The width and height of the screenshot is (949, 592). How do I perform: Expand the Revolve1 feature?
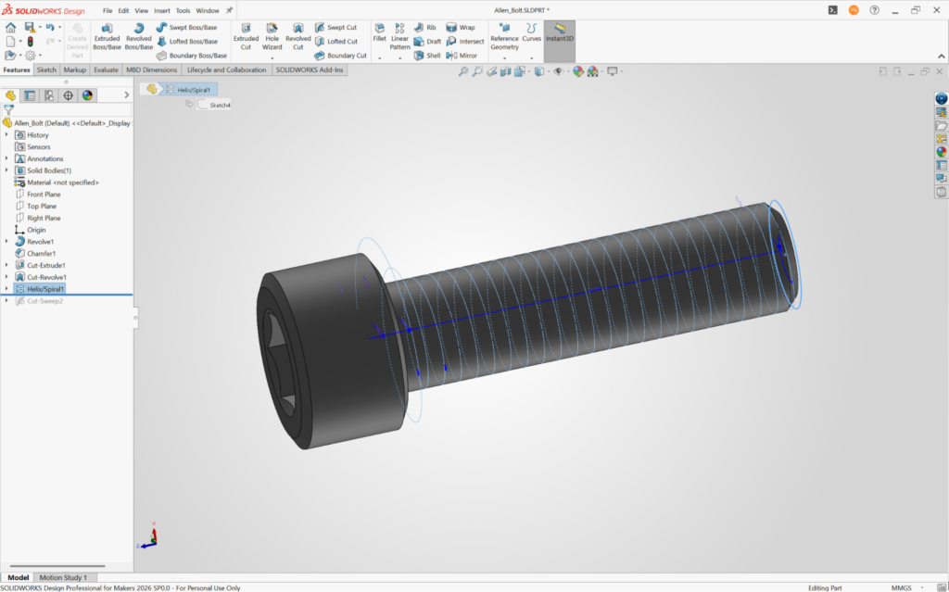pos(6,242)
